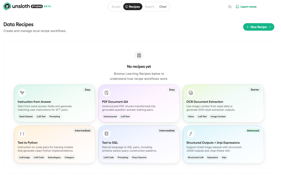Toggle dark mode with the moon icon
This screenshot has height=178, width=281.
pyautogui.click(x=230, y=7)
